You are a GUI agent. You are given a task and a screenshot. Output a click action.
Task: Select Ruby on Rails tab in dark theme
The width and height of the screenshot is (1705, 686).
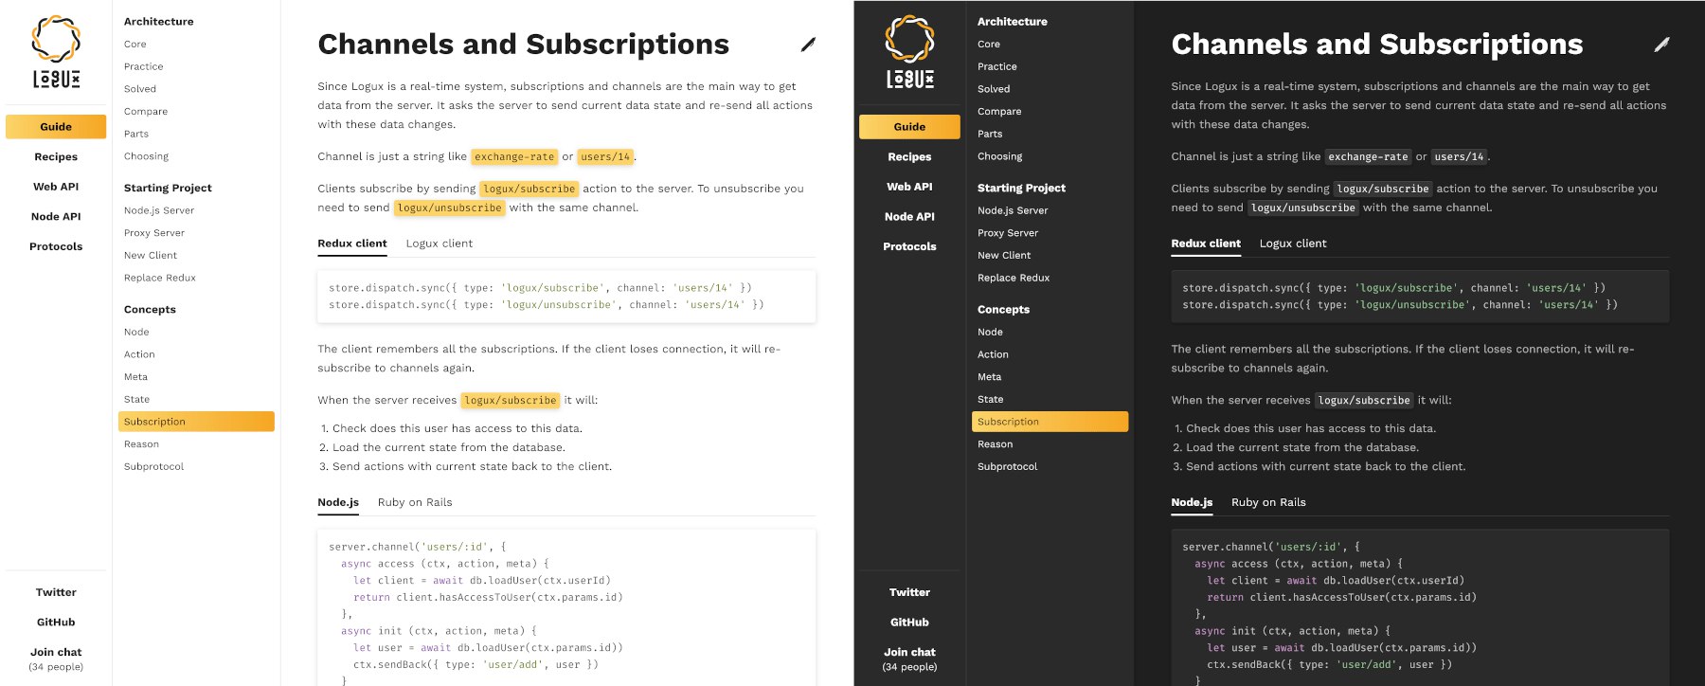(1268, 502)
